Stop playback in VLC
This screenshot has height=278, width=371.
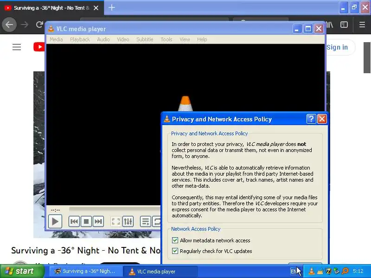[x=86, y=221]
